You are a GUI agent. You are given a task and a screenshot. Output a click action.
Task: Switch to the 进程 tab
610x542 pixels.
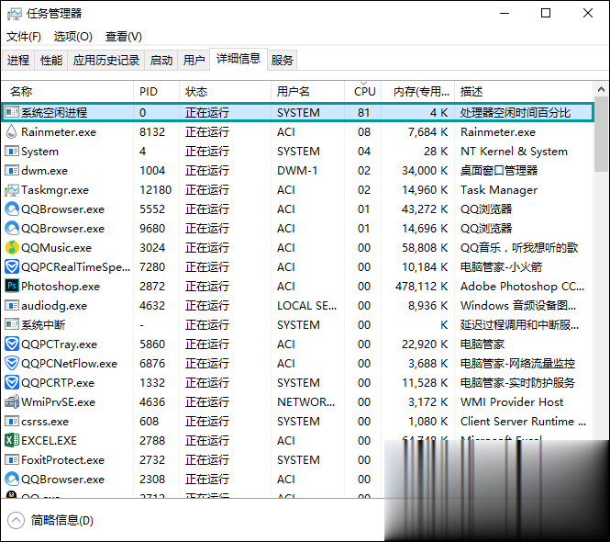click(x=18, y=60)
